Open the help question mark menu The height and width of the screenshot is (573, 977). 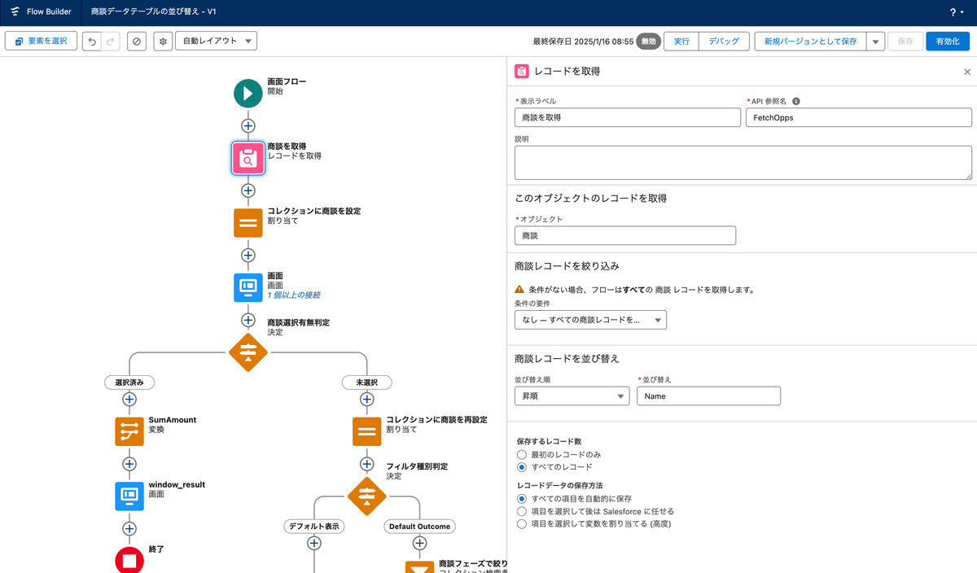click(956, 12)
